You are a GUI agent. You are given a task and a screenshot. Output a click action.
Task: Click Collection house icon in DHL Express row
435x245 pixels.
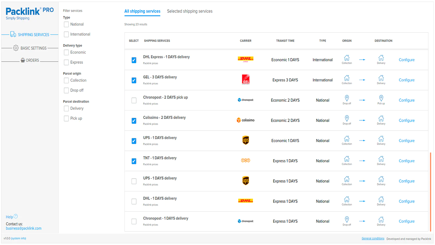coord(347,58)
